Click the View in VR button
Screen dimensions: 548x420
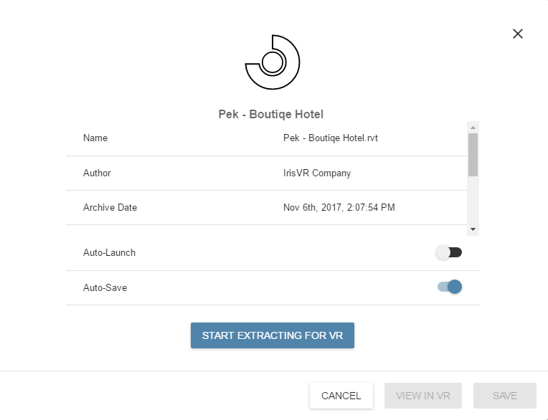(423, 396)
